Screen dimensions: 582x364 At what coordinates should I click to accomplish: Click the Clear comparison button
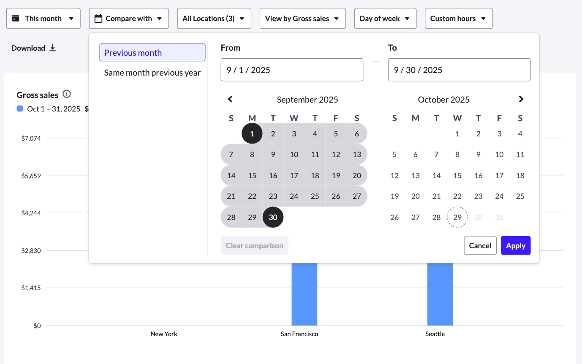(x=254, y=245)
